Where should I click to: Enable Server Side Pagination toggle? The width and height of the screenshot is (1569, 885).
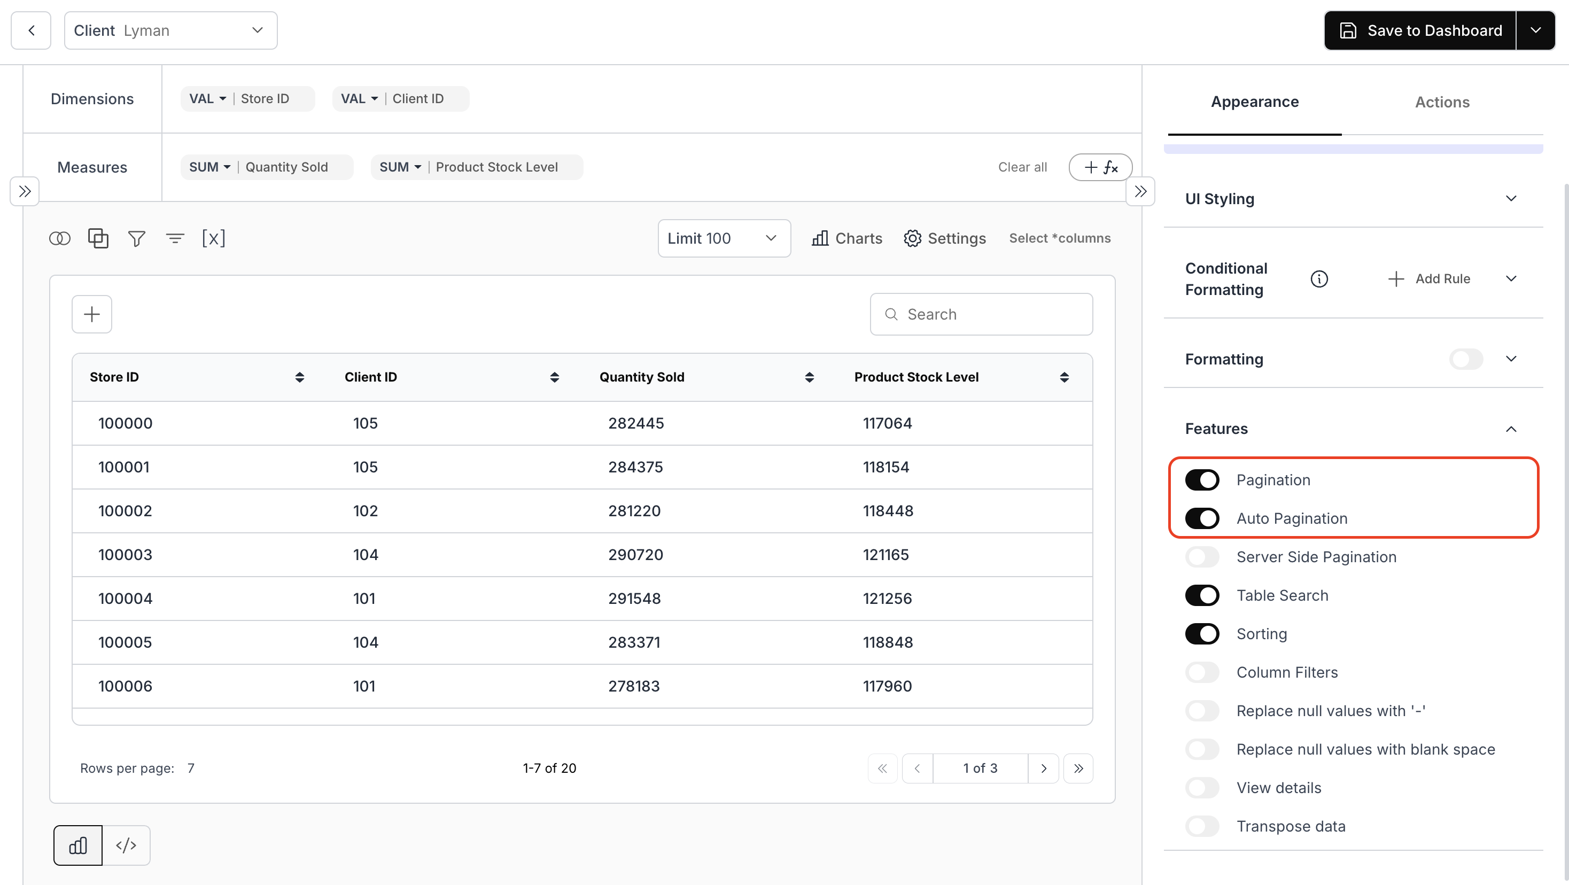pyautogui.click(x=1202, y=557)
